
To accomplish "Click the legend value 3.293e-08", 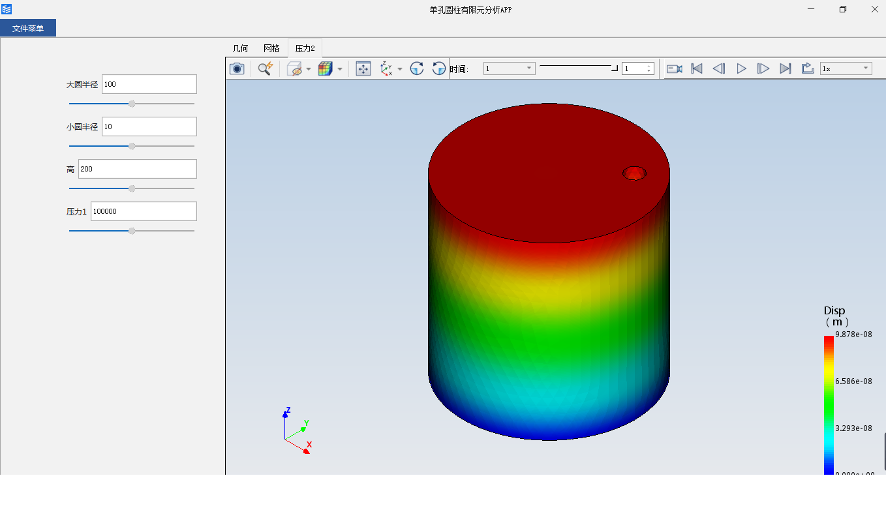I will pos(853,428).
